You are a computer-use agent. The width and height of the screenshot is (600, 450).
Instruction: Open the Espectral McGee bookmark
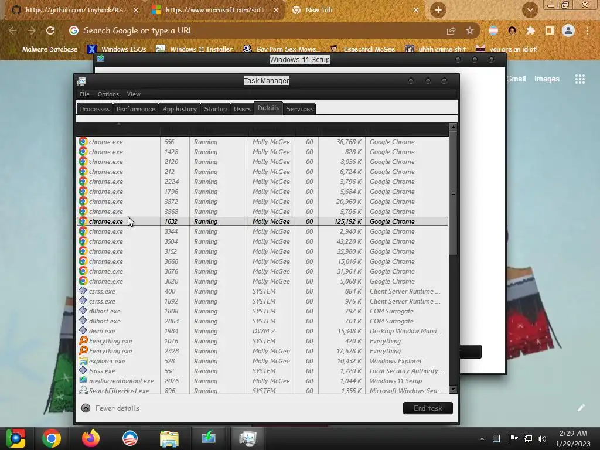coord(362,49)
